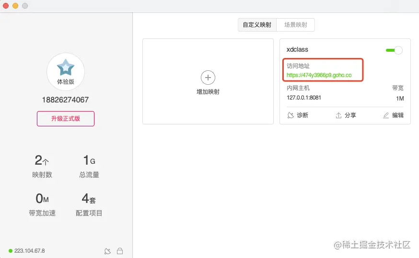The image size is (419, 258).
Task: Click the blue star avatar icon
Action: (66, 68)
